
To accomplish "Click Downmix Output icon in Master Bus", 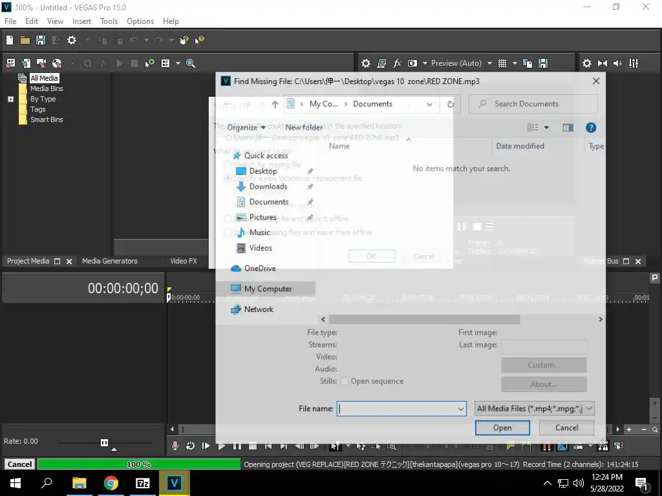I will pos(603,63).
